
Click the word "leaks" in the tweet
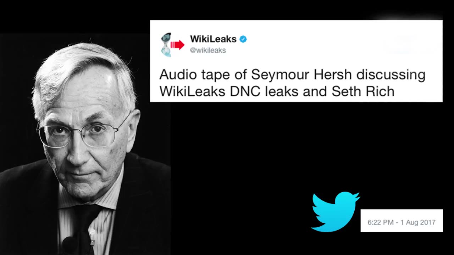pyautogui.click(x=283, y=91)
